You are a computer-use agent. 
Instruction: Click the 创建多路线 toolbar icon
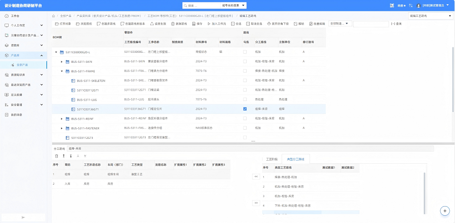(99, 24)
